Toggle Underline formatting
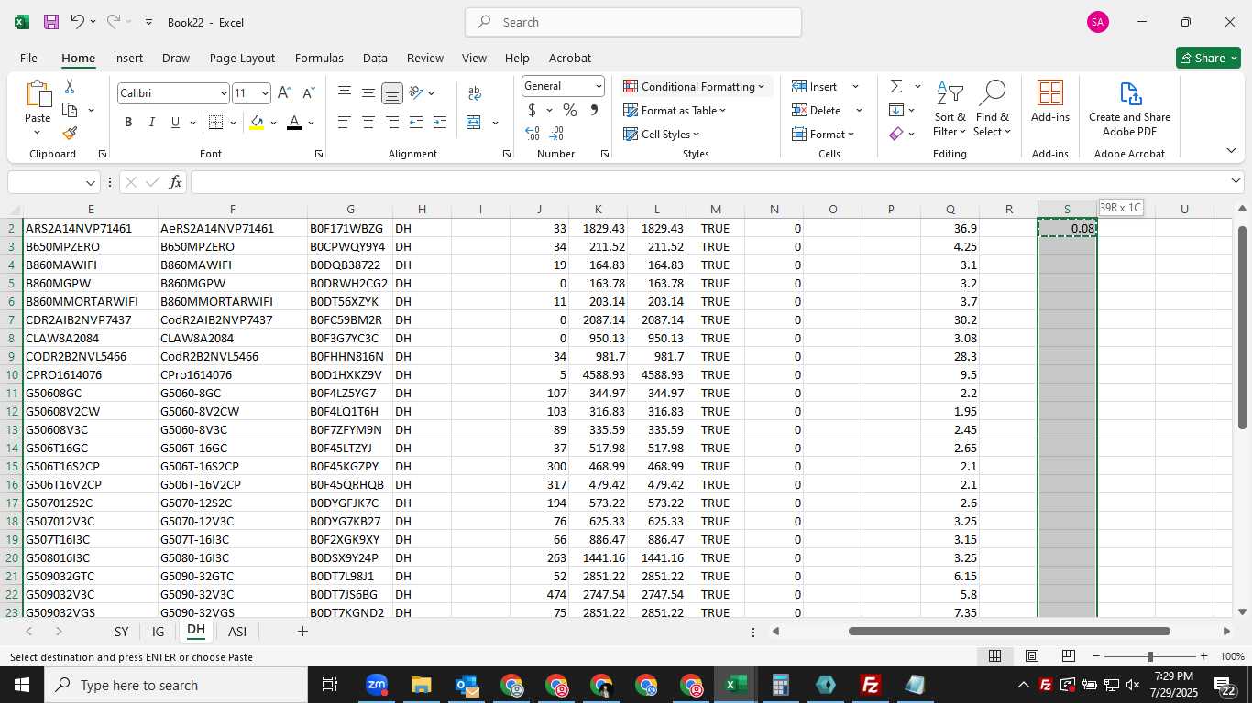The image size is (1252, 703). pos(175,123)
